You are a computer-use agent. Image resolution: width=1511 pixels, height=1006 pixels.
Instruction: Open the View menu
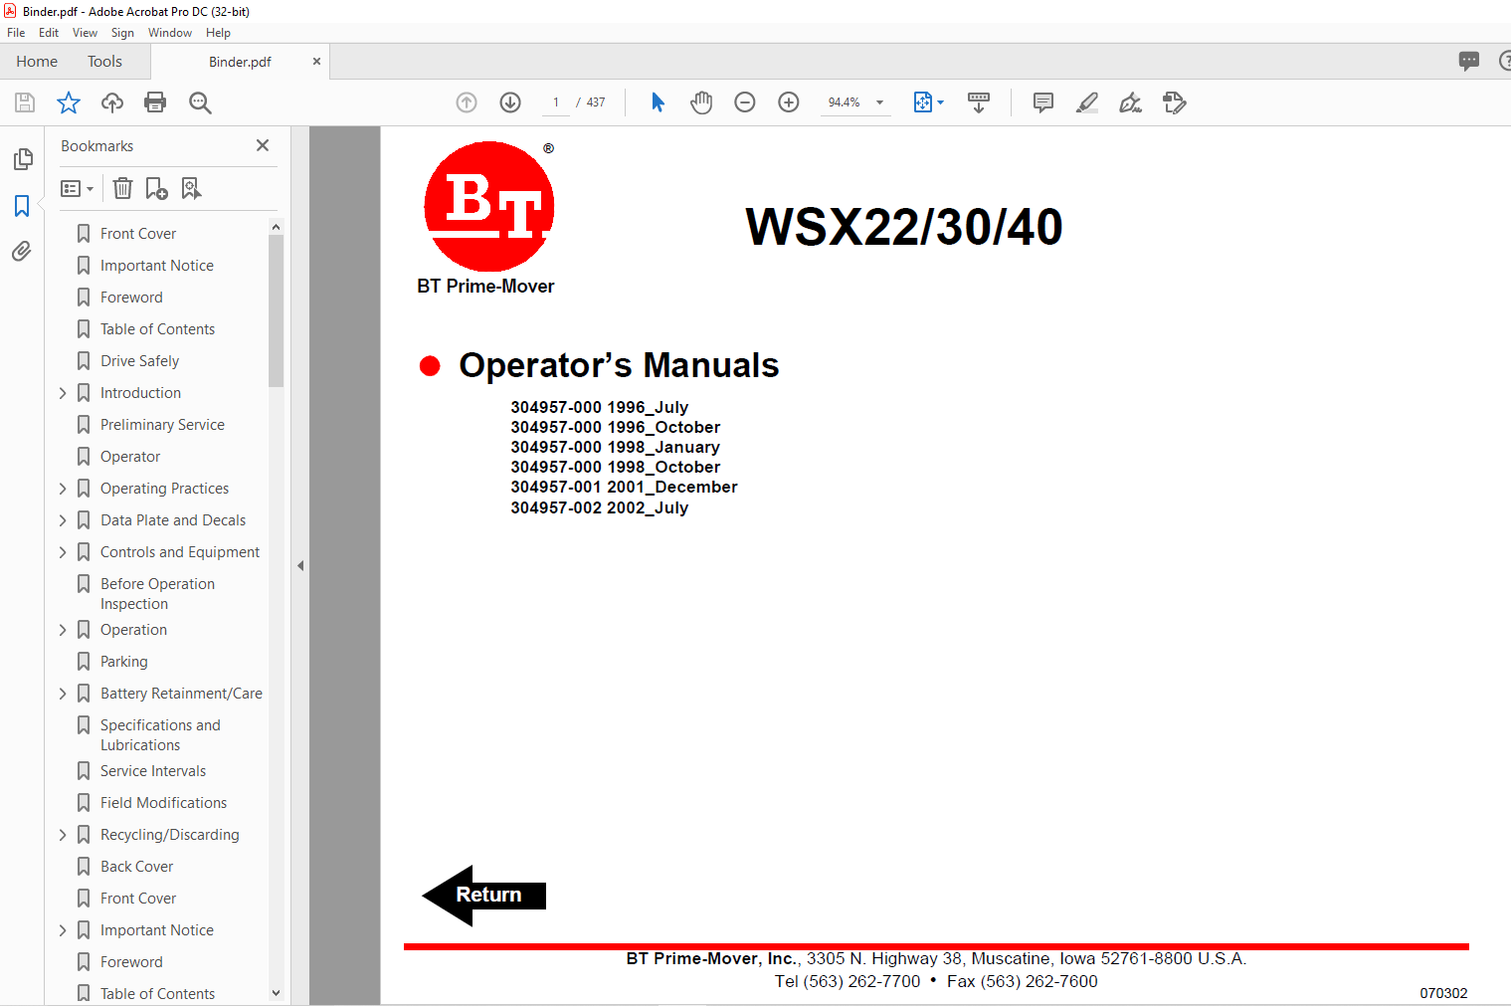(x=85, y=33)
